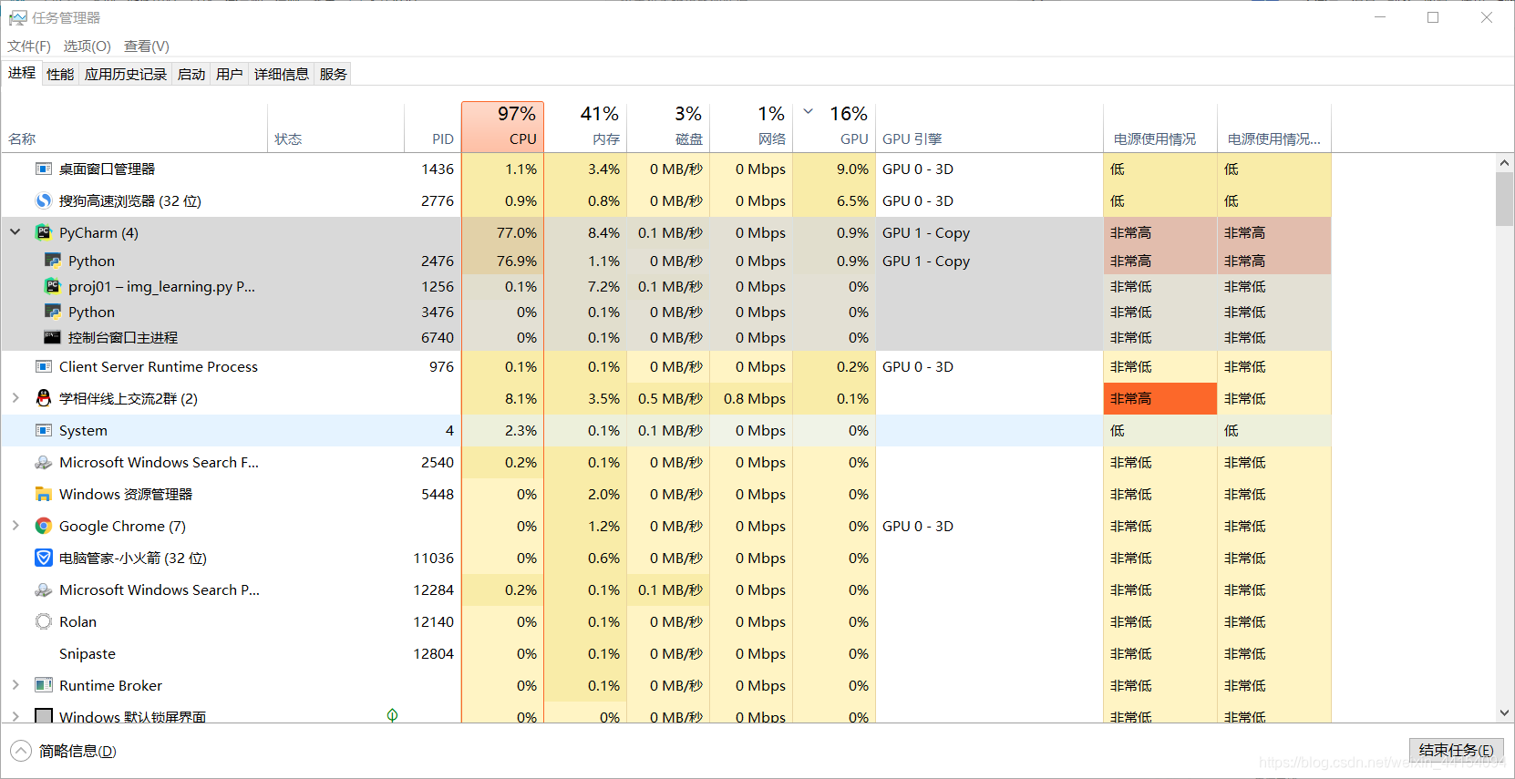1515x779 pixels.
Task: Click the PID 12140 cell for Rolan
Action: coord(433,621)
